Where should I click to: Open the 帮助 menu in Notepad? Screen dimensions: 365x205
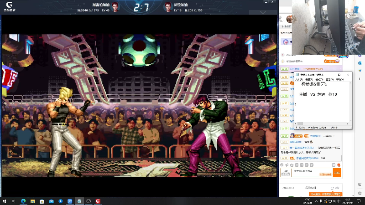coord(340,79)
